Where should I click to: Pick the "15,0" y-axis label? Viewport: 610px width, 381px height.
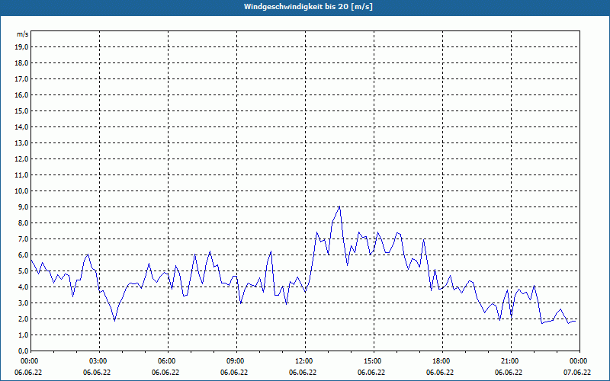click(22, 110)
